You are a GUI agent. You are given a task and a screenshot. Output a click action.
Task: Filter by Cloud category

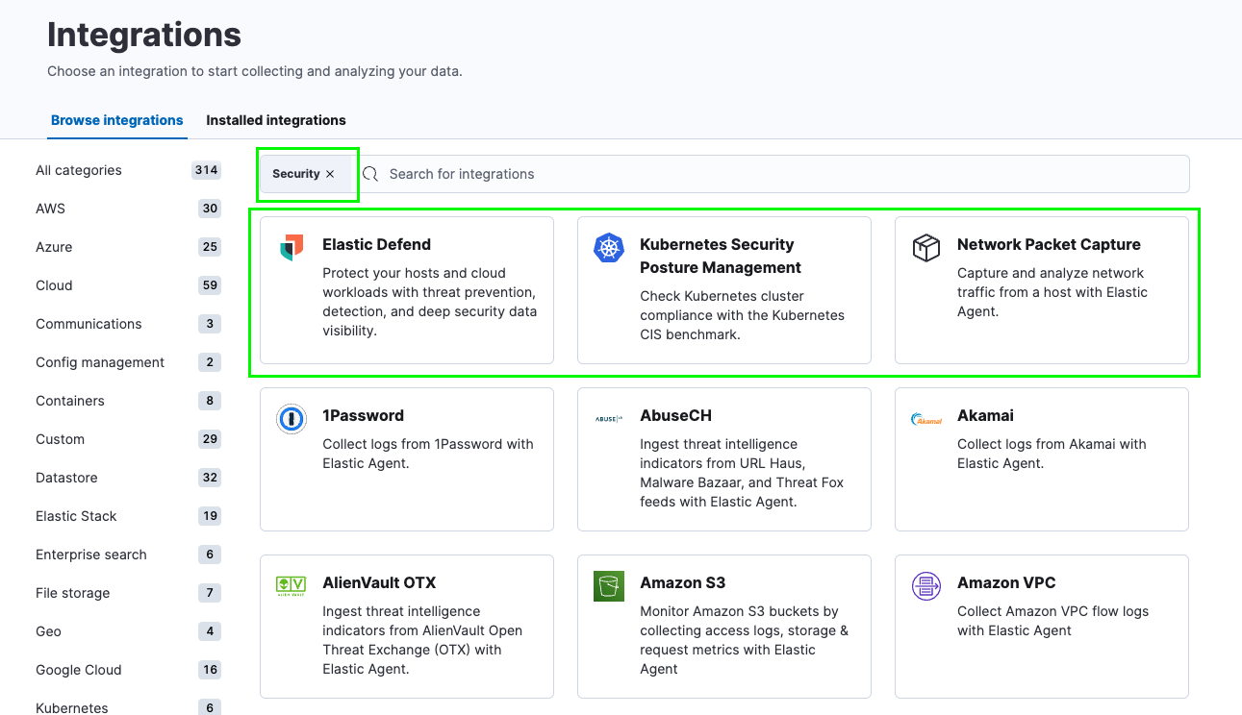click(54, 285)
